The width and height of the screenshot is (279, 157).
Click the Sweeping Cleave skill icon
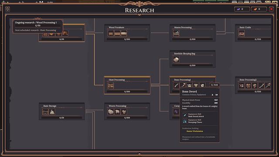[185, 121]
